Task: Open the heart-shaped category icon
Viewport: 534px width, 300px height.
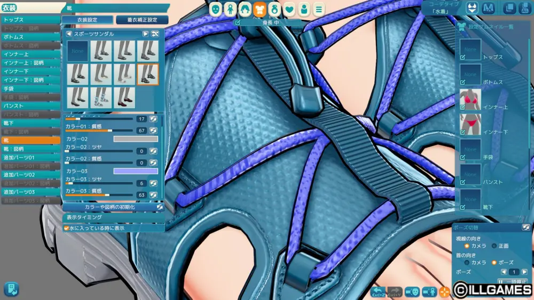Action: tap(289, 10)
